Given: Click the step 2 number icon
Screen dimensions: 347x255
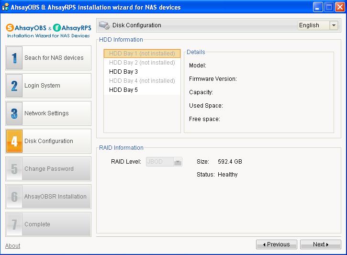Looking at the screenshot, I should [14, 86].
